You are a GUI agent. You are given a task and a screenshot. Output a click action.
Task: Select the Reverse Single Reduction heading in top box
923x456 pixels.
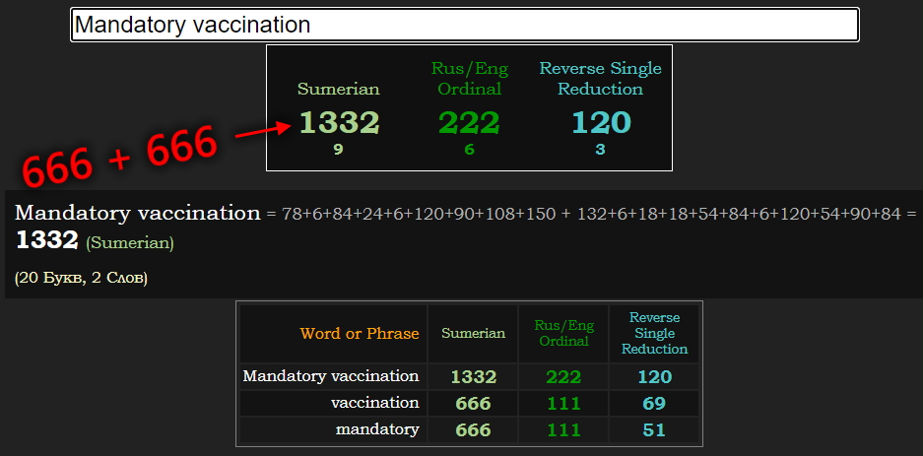click(x=601, y=79)
